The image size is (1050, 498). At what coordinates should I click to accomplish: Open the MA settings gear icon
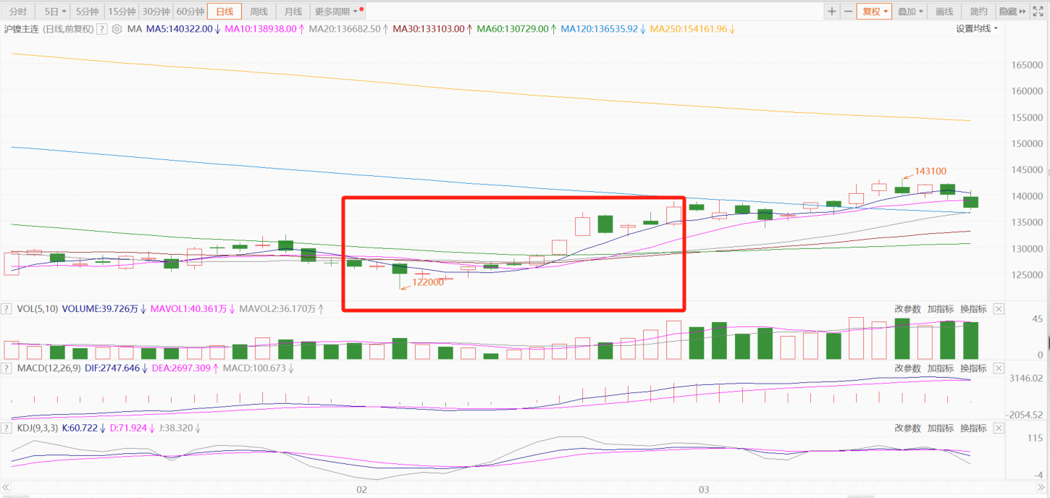pos(117,29)
